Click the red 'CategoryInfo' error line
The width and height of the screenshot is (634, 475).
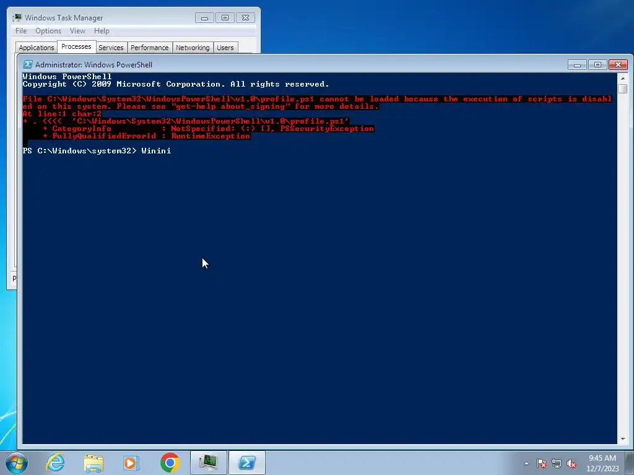click(209, 129)
